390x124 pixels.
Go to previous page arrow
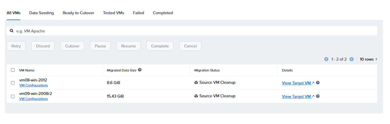click(326, 59)
